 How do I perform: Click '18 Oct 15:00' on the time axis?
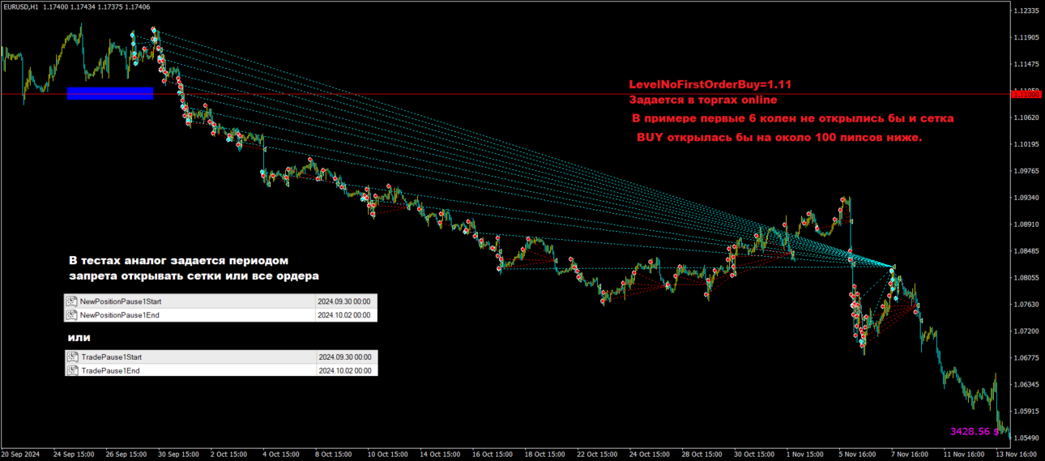click(546, 455)
